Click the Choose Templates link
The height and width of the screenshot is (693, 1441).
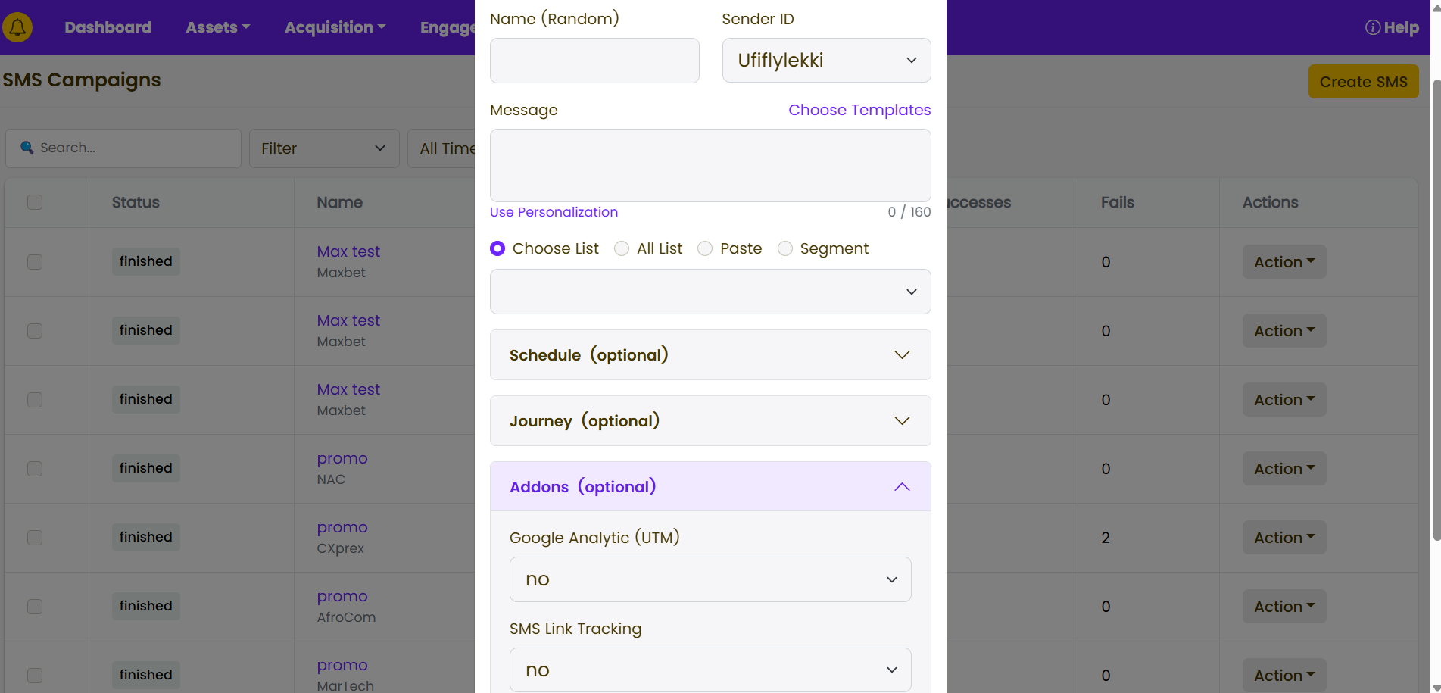coord(859,110)
